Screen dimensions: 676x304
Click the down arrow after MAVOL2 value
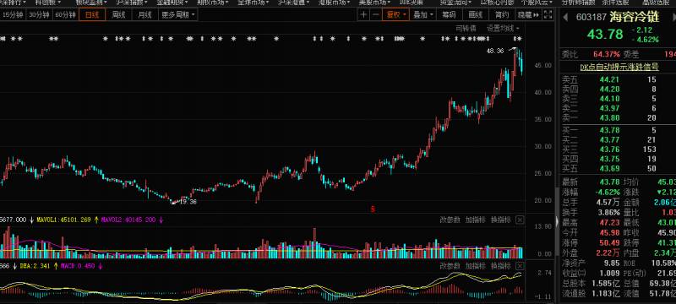click(x=161, y=220)
